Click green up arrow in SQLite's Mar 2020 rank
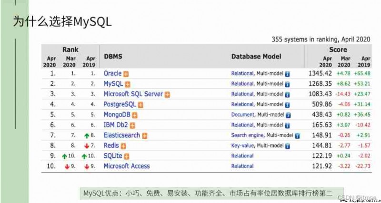Screen dimensions: 381x203 point(64,157)
